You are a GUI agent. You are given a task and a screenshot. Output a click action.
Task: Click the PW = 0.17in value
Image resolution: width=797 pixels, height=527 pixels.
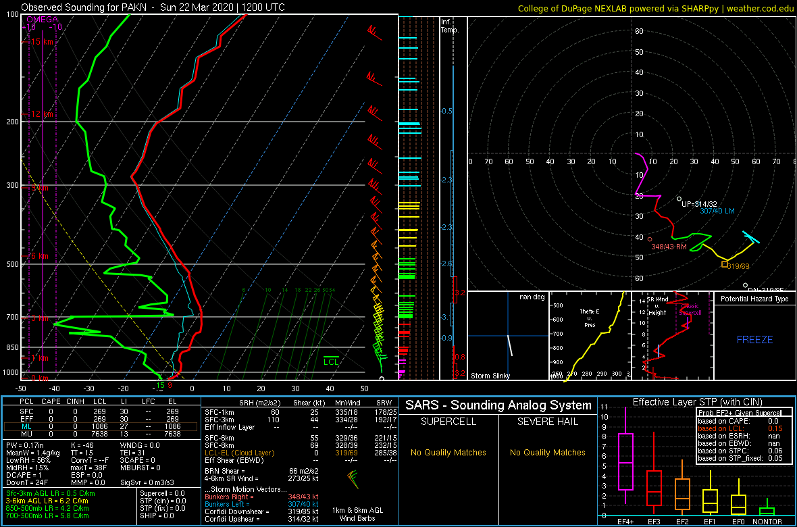[x=24, y=446]
